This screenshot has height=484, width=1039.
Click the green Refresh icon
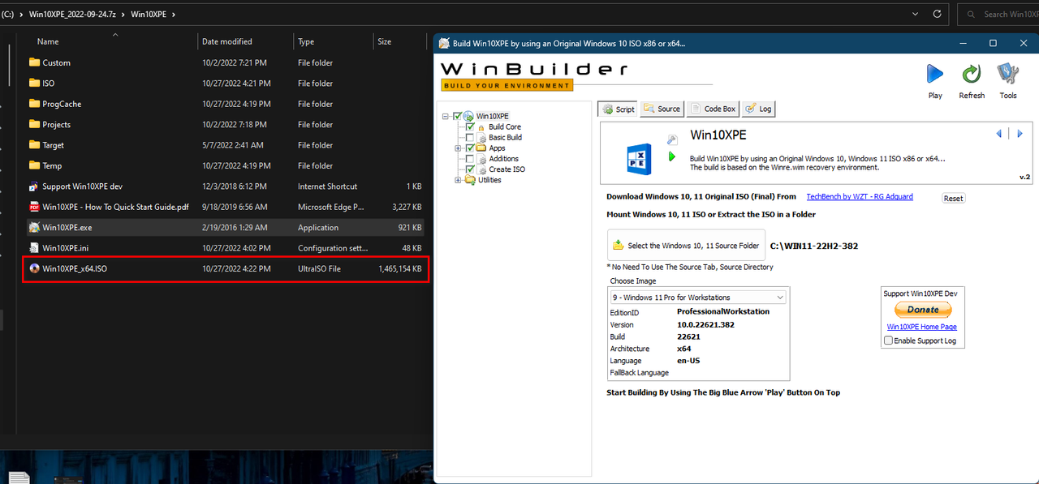[972, 75]
